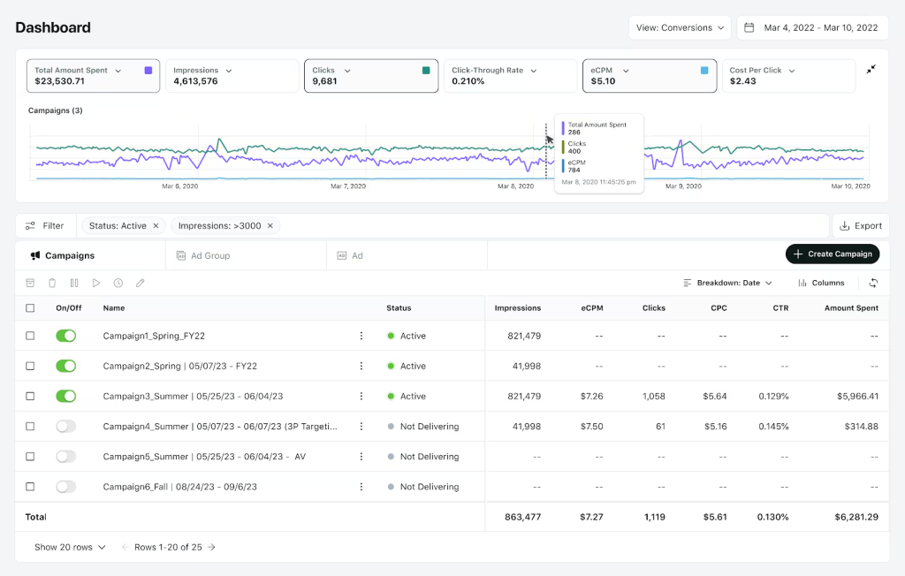Open the View: Conversions dropdown

680,27
